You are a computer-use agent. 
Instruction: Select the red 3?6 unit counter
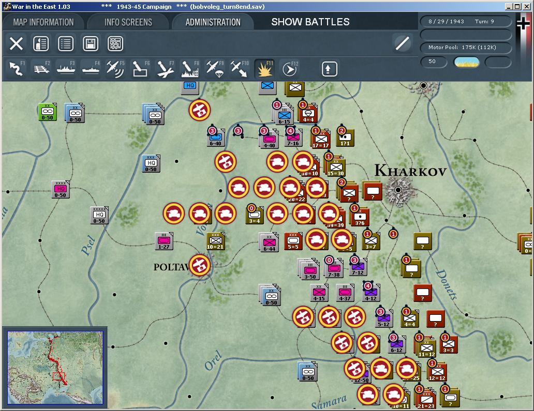coord(360,217)
